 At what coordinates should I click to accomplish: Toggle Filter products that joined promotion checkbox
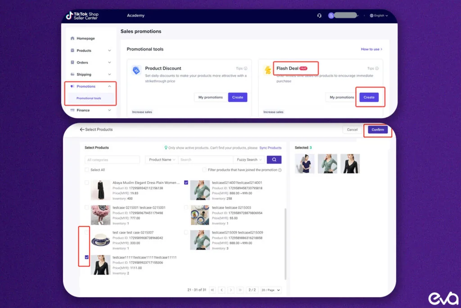click(x=204, y=170)
